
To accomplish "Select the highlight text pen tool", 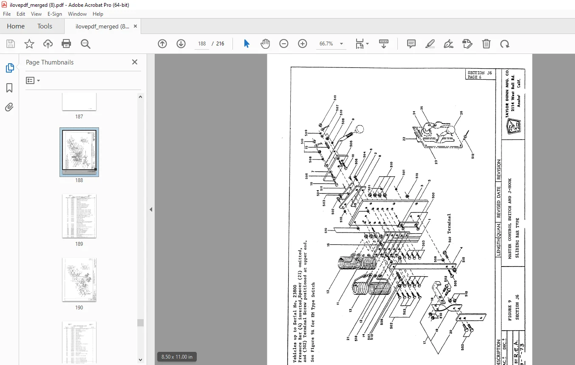I will click(430, 44).
